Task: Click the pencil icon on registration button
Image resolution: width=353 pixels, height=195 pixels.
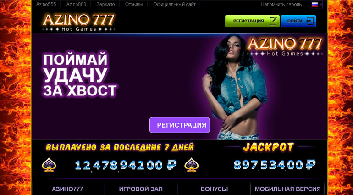Action: click(x=273, y=21)
